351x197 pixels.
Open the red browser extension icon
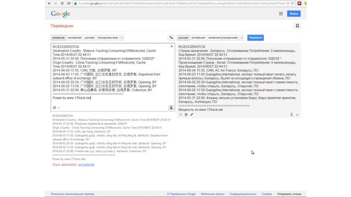pyautogui.click(x=299, y=3)
